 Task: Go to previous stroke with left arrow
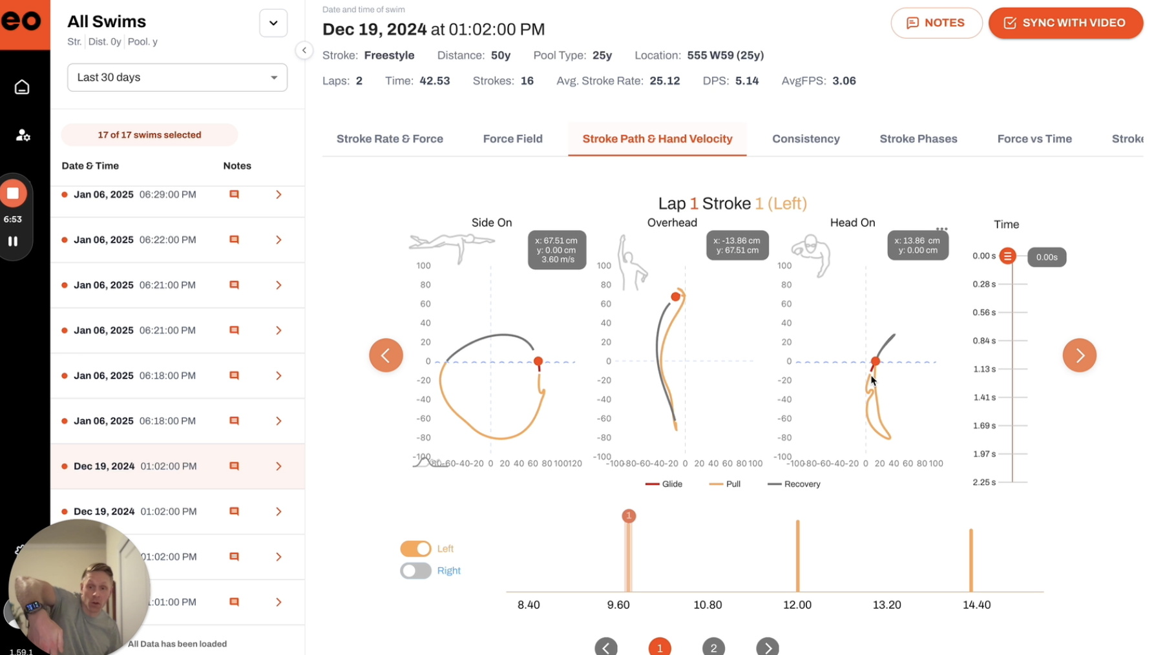tap(386, 355)
